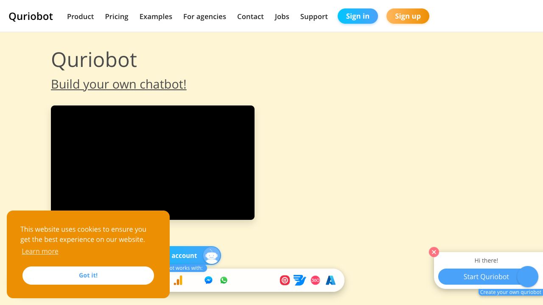Select For agencies in the navbar
543x305 pixels.
click(204, 17)
